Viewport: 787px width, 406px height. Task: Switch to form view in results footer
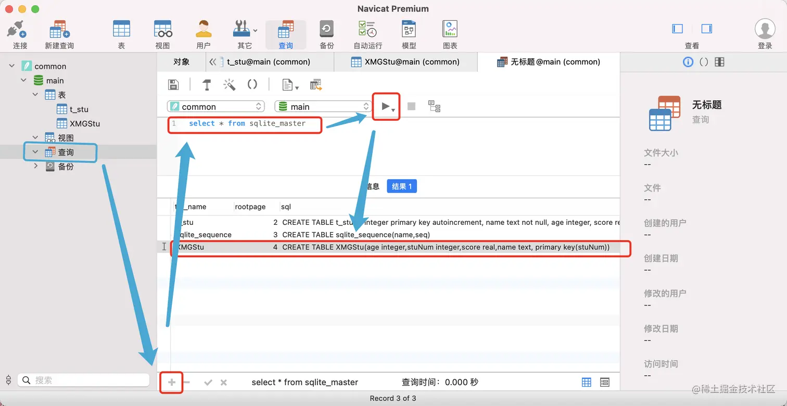coord(604,382)
